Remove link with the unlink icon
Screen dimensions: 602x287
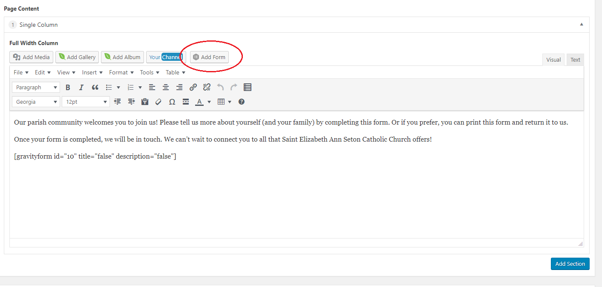pyautogui.click(x=207, y=88)
